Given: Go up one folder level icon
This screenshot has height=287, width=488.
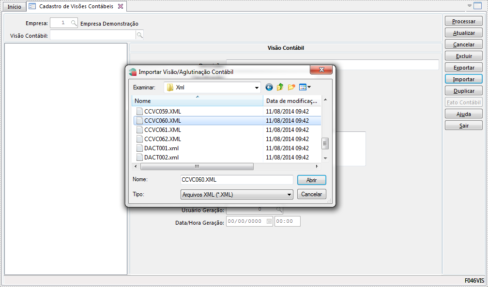Looking at the screenshot, I should [x=280, y=87].
